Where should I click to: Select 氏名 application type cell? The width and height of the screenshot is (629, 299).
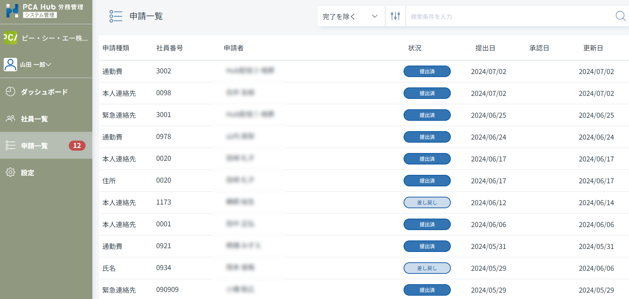point(109,268)
